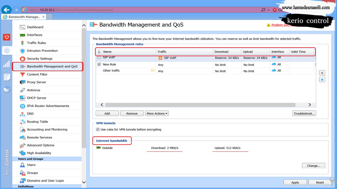The width and height of the screenshot is (337, 189).
Task: Toggle VPN tunnels rules before encrypting checkbox
Action: (x=98, y=129)
